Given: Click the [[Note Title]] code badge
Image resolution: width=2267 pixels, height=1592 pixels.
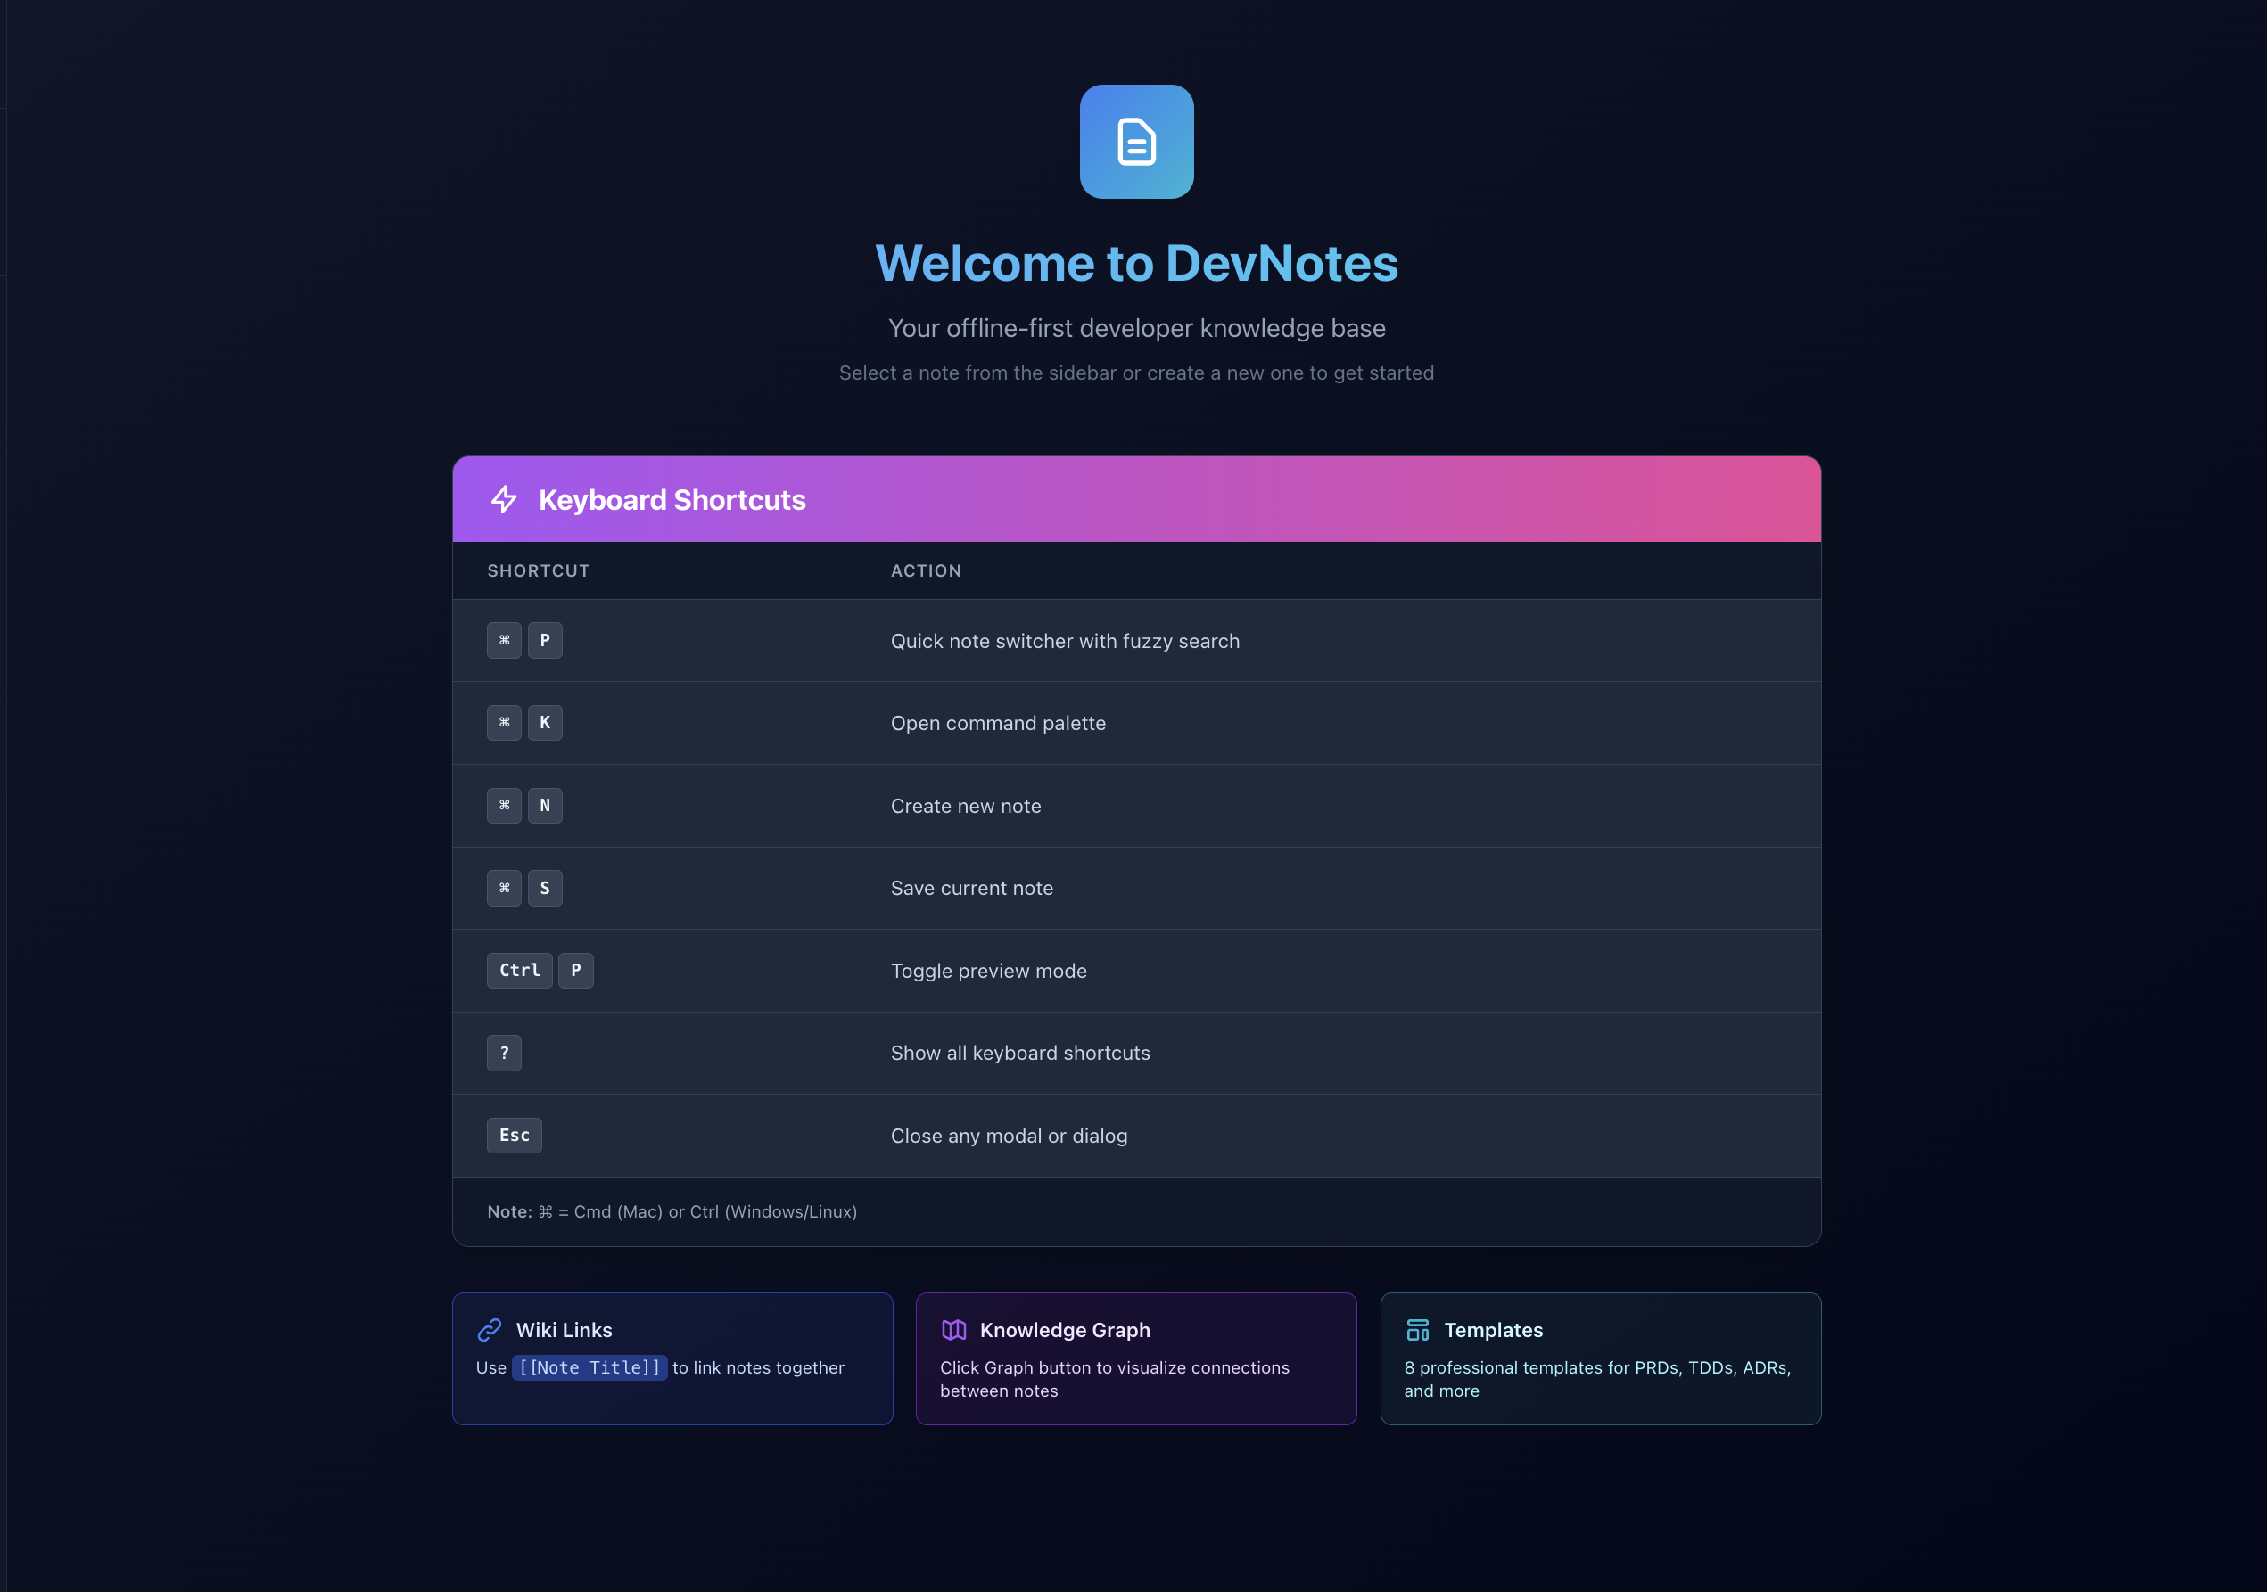Looking at the screenshot, I should 590,1368.
